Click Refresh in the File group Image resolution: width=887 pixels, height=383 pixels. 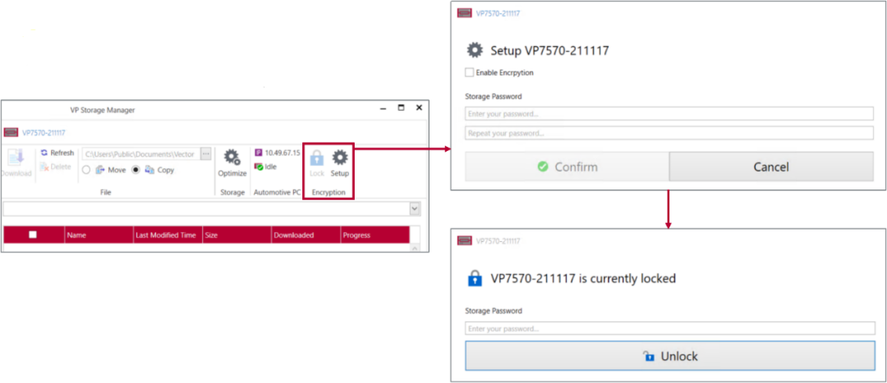point(57,153)
